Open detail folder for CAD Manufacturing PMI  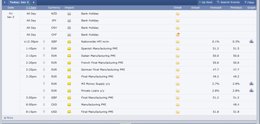tap(178, 105)
